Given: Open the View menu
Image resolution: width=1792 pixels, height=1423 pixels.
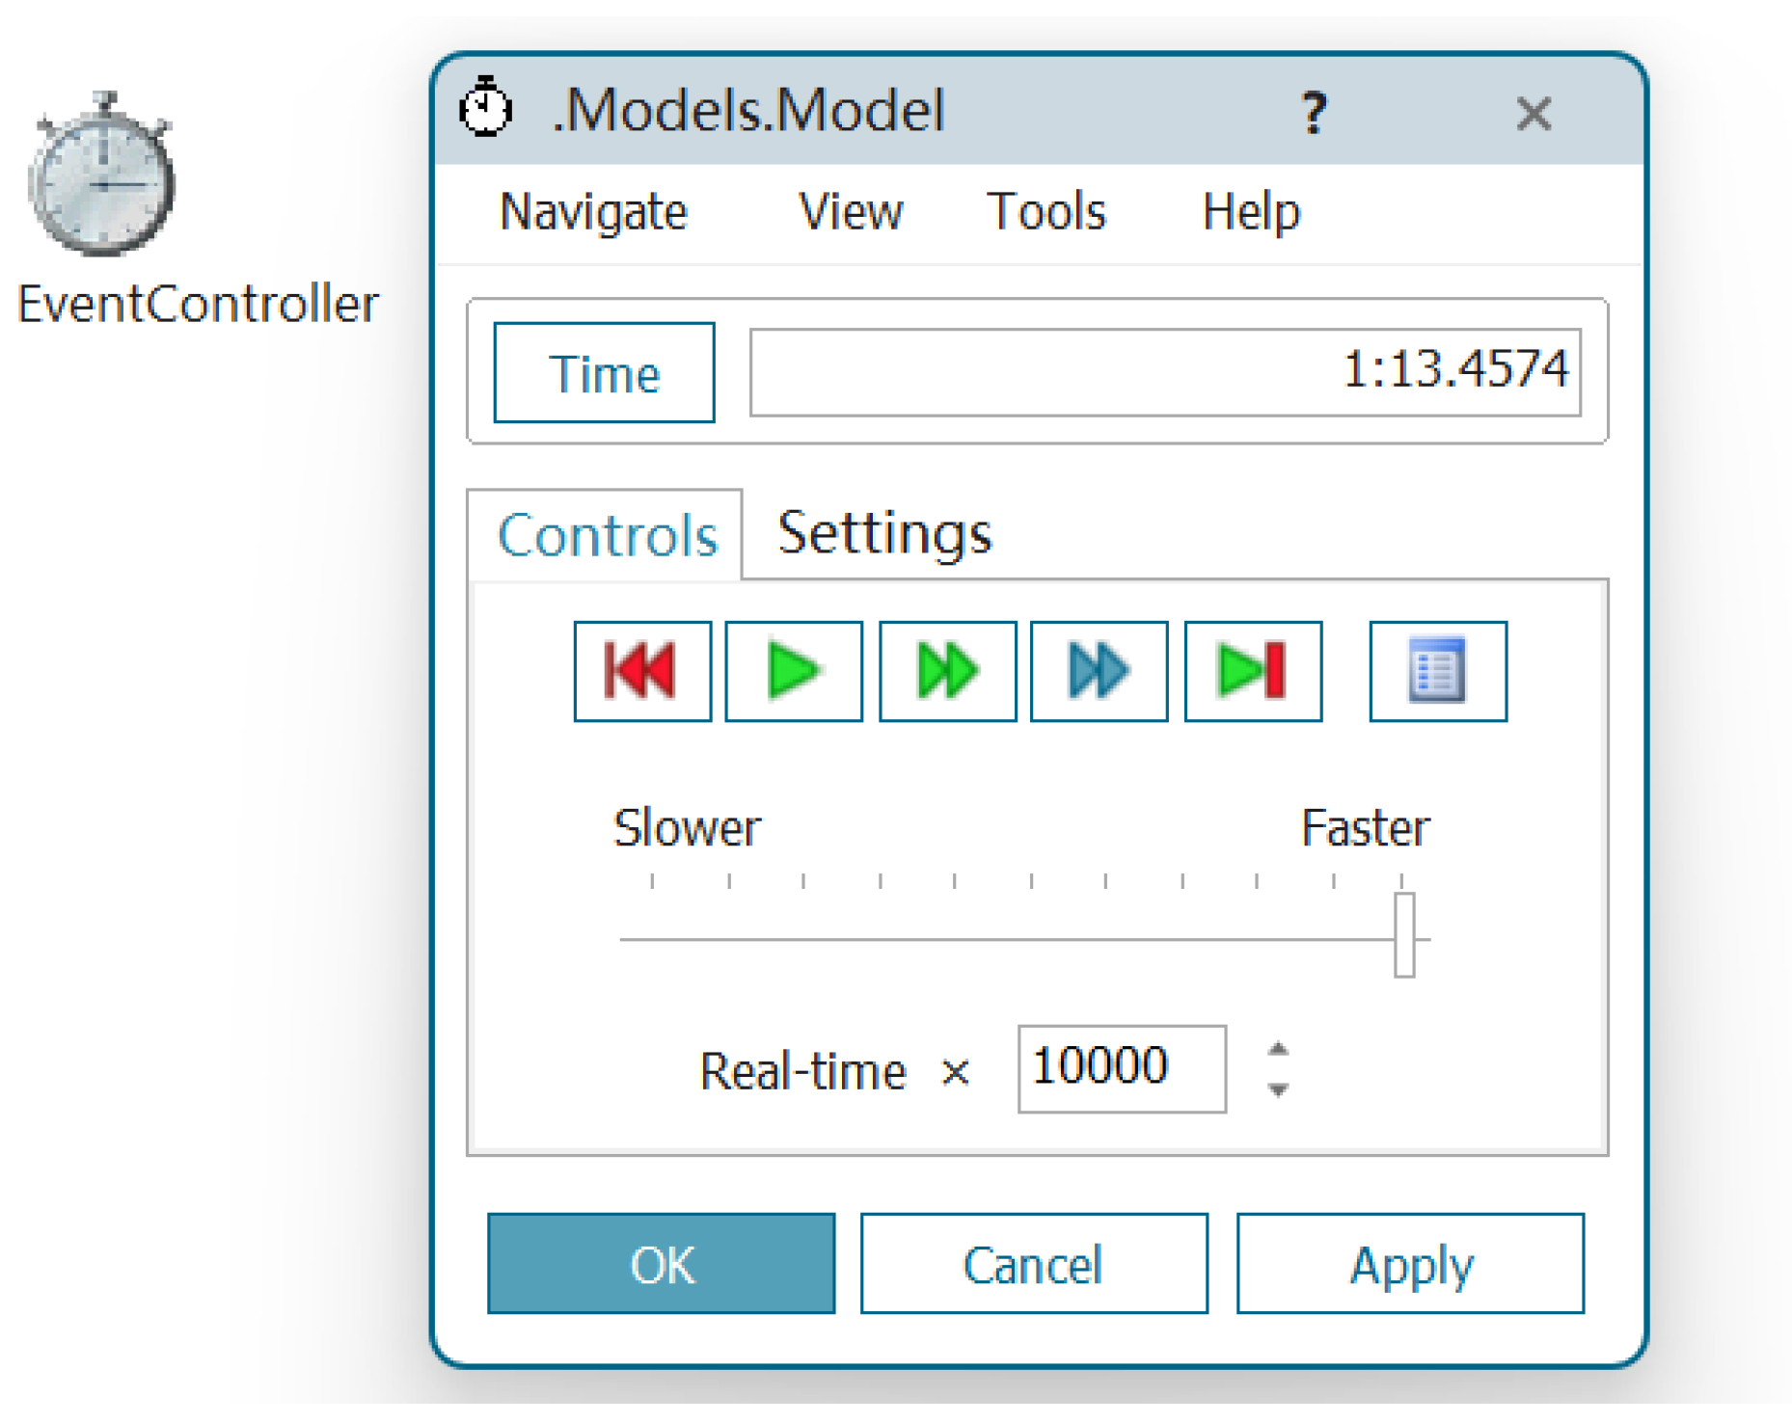Looking at the screenshot, I should tap(851, 211).
